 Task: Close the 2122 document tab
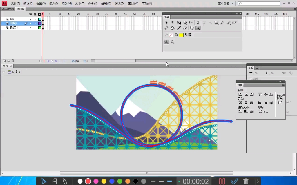pyautogui.click(x=11, y=66)
